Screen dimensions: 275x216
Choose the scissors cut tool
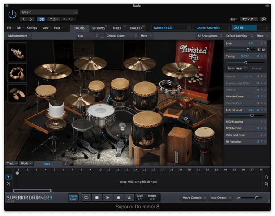[9, 184]
